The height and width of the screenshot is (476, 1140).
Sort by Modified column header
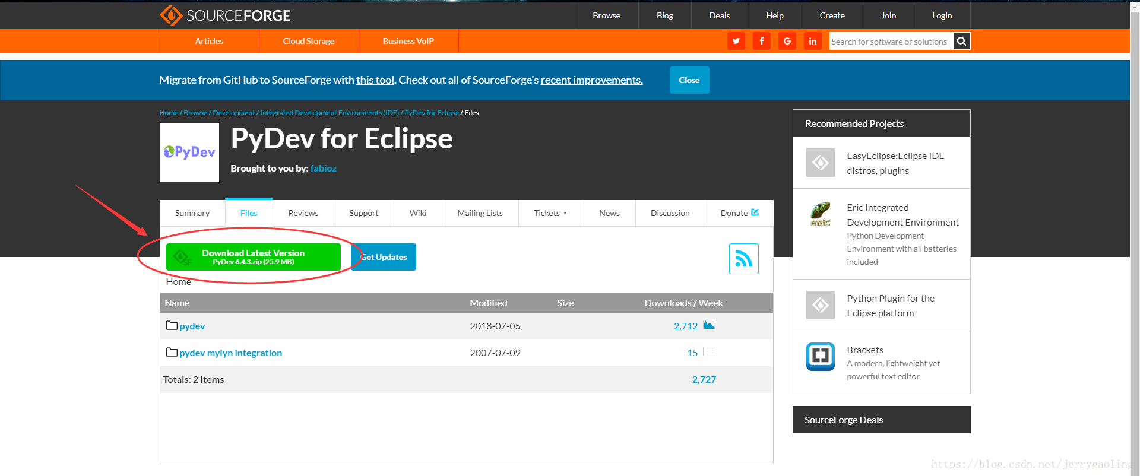489,303
